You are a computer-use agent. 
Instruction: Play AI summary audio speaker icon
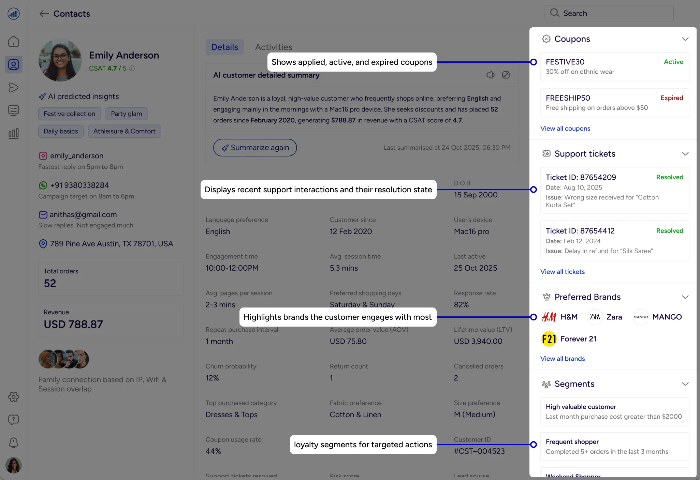click(490, 75)
